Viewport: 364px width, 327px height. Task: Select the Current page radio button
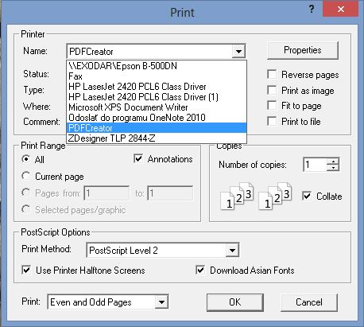pos(26,176)
